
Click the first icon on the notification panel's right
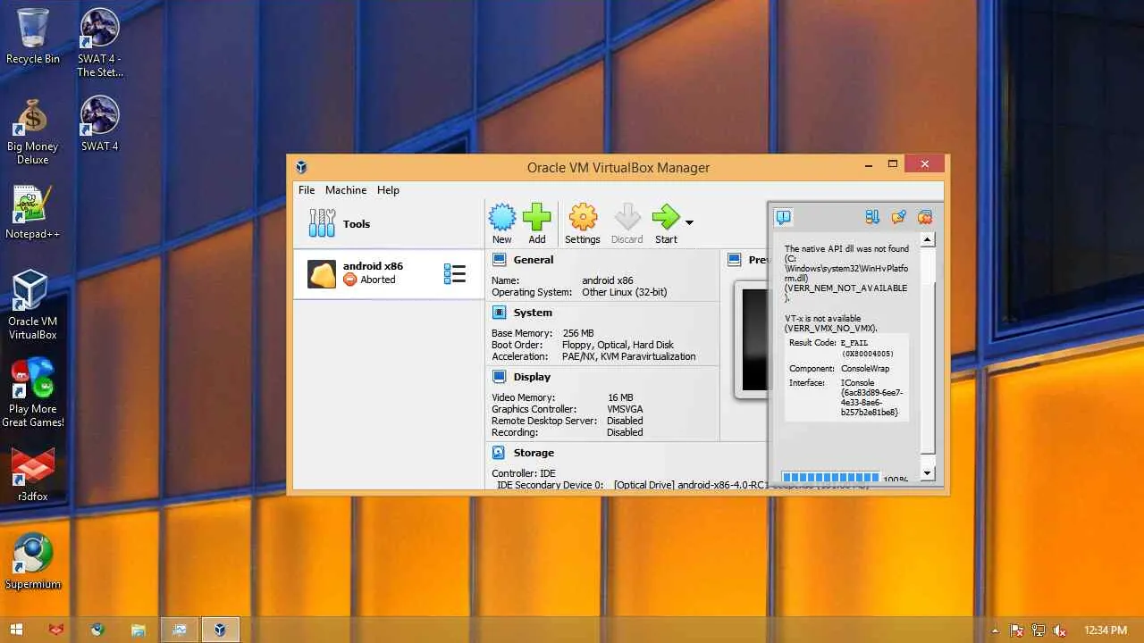872,217
